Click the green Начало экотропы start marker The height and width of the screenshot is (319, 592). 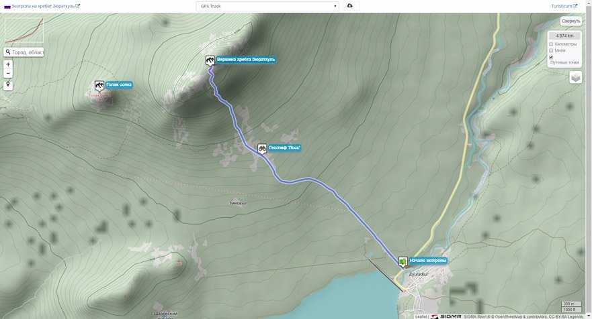click(403, 261)
